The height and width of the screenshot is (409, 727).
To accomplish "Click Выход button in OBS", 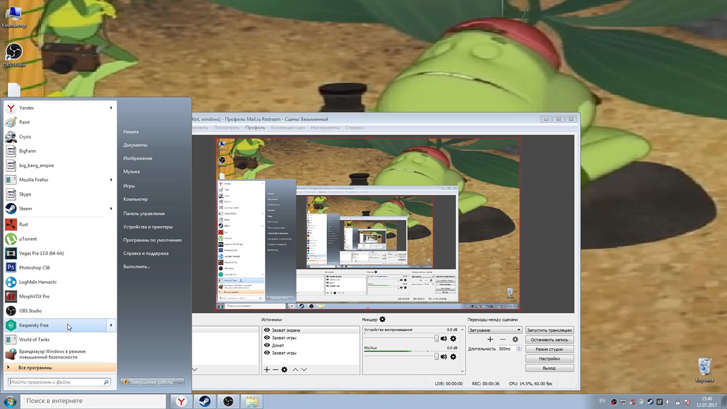I will click(x=549, y=368).
